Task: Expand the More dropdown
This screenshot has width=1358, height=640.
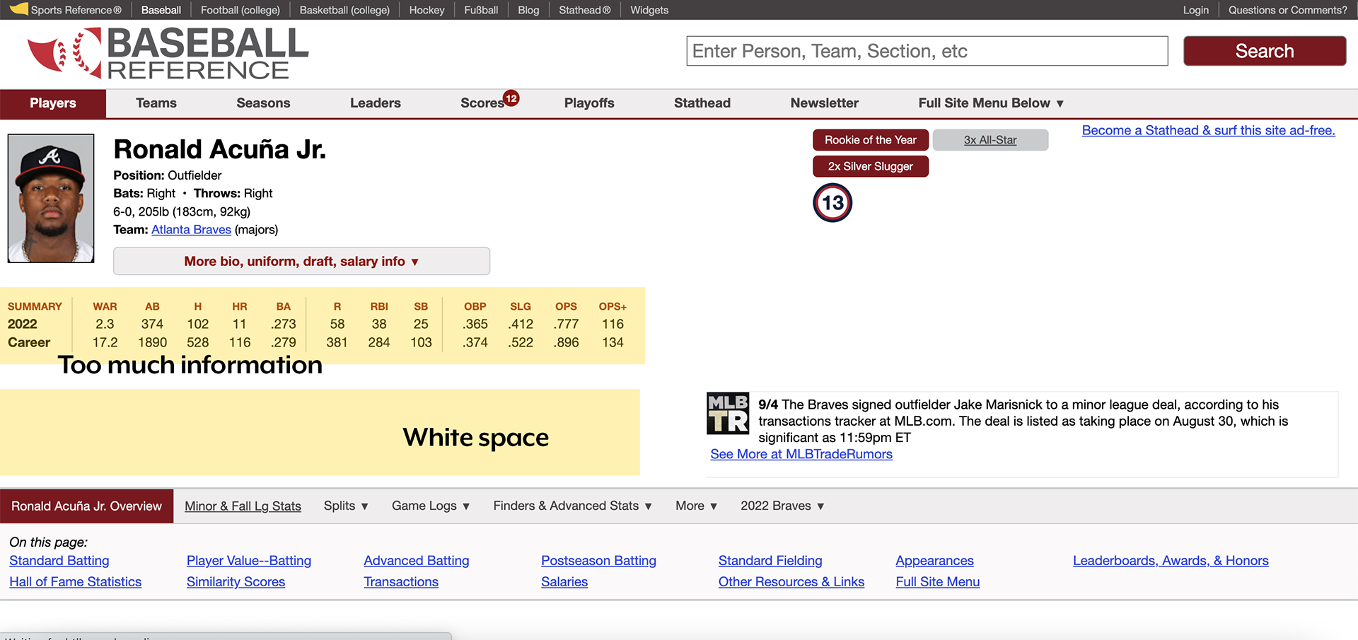Action: pos(696,506)
